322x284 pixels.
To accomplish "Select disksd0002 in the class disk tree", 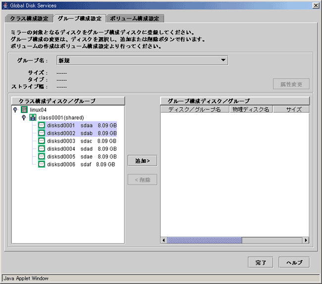I will pyautogui.click(x=61, y=133).
